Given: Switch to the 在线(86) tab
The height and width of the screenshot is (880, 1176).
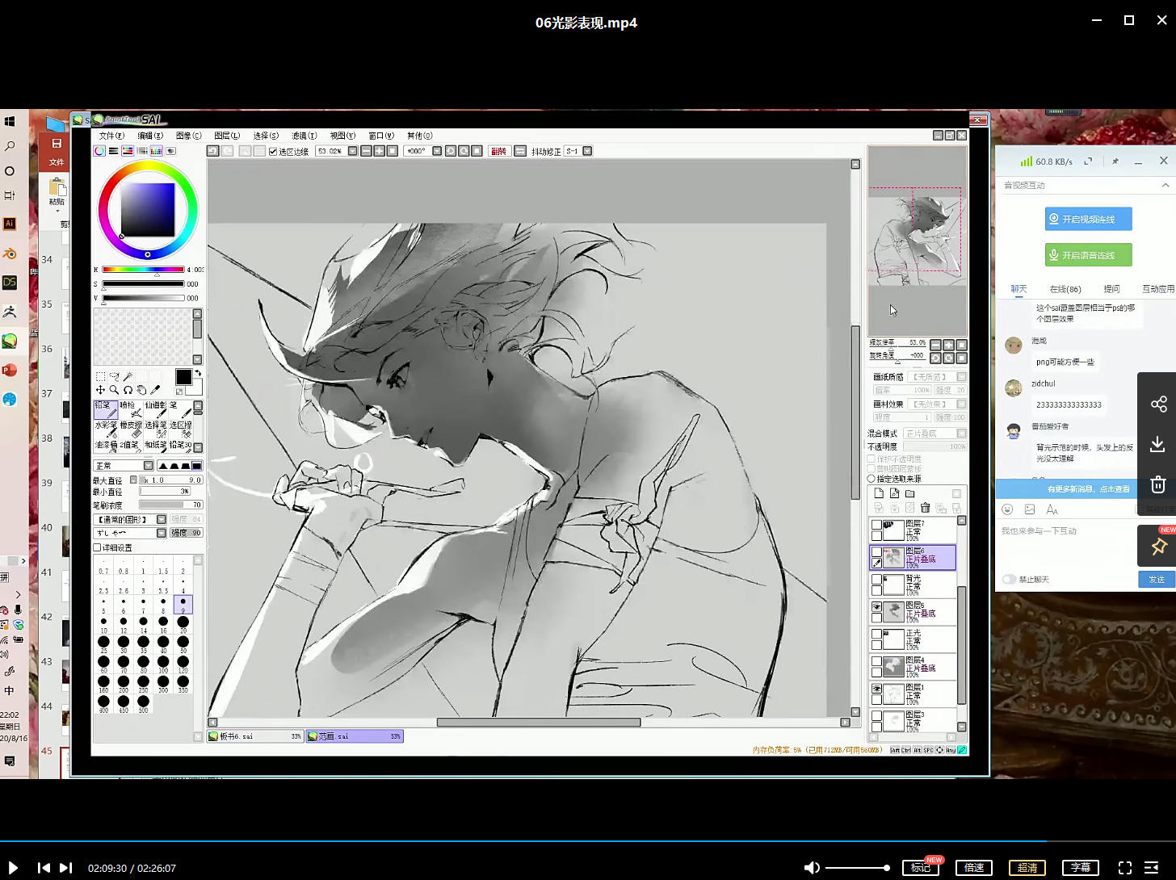Looking at the screenshot, I should tap(1065, 289).
